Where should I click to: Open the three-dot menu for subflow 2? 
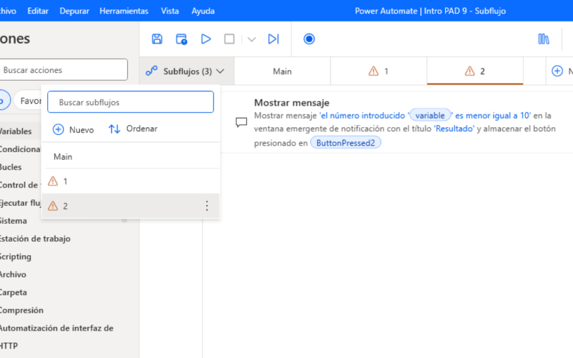point(207,206)
